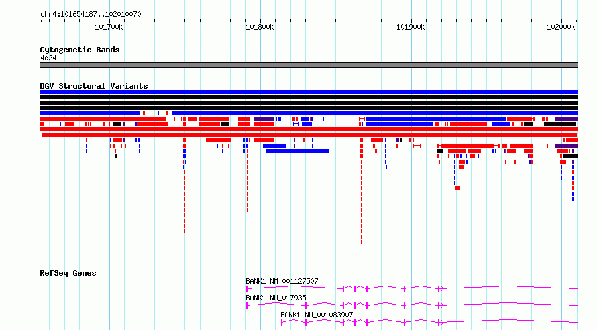
Task: Select the wide blue variant bar below 101800k
Action: tap(297, 151)
